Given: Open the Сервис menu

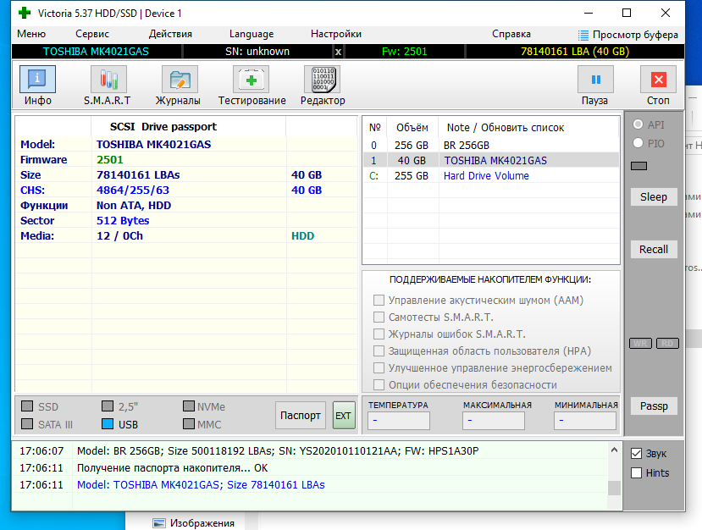Looking at the screenshot, I should (x=92, y=34).
